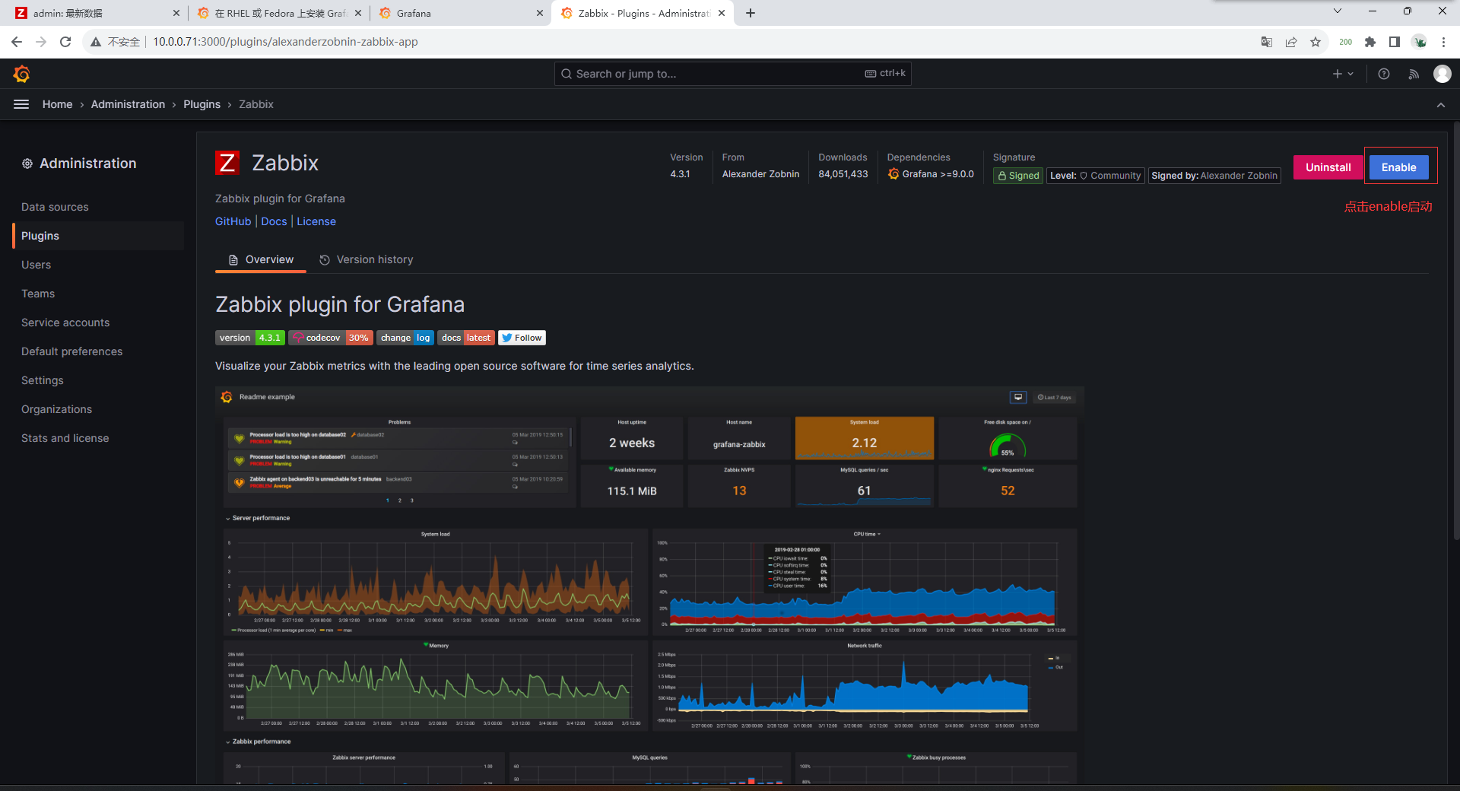Open Stats and license page
The width and height of the screenshot is (1460, 791).
click(65, 438)
